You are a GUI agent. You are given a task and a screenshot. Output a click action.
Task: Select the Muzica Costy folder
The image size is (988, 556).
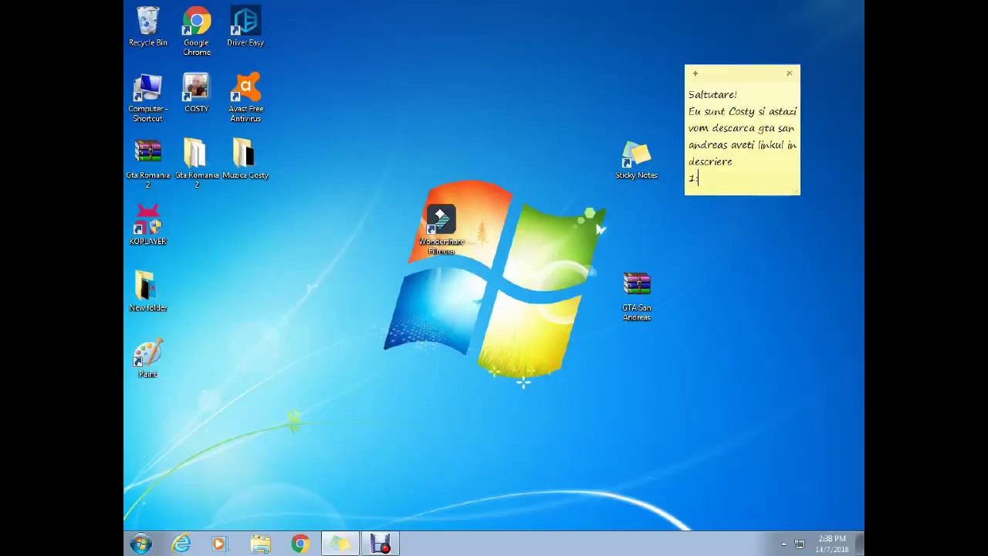(x=245, y=159)
